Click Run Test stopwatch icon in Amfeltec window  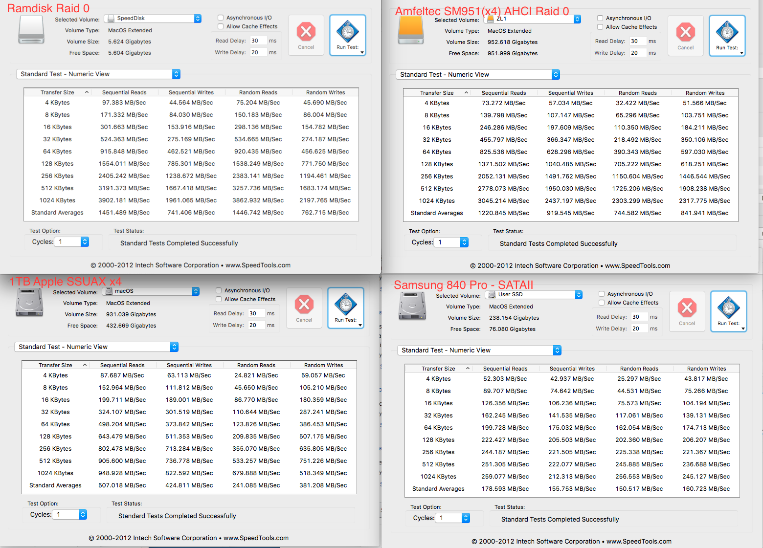pyautogui.click(x=727, y=33)
